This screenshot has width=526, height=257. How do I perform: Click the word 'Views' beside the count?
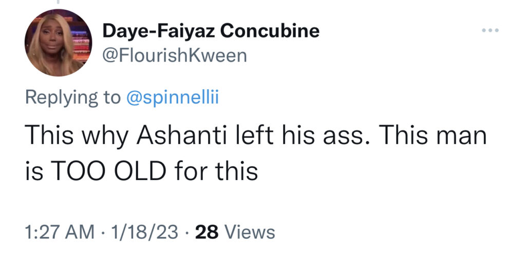click(249, 232)
